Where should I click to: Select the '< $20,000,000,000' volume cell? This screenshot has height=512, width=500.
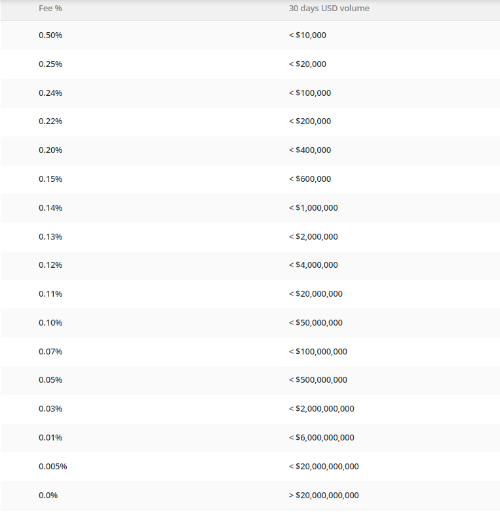(324, 467)
